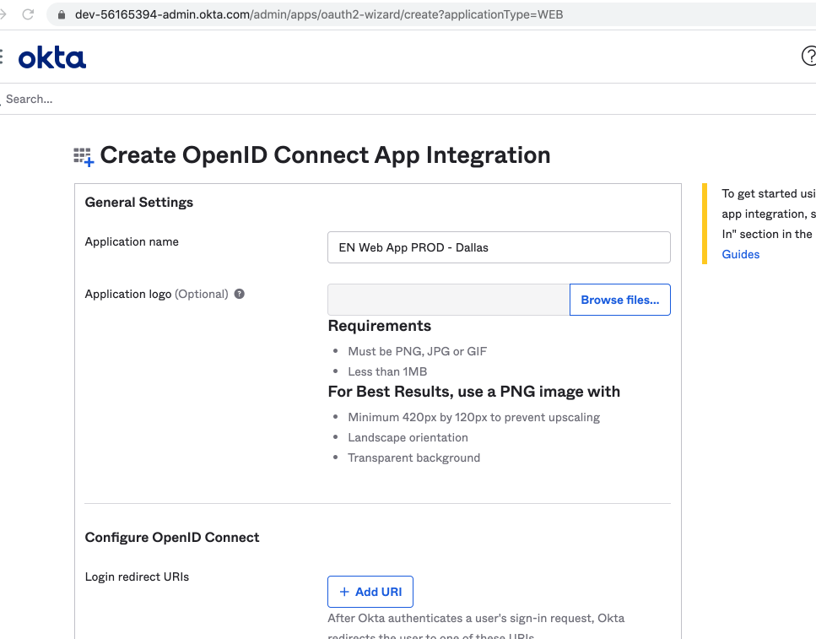Click the Create OpenID Connect App Integration title
Screen dimensions: 816x639
(x=325, y=155)
